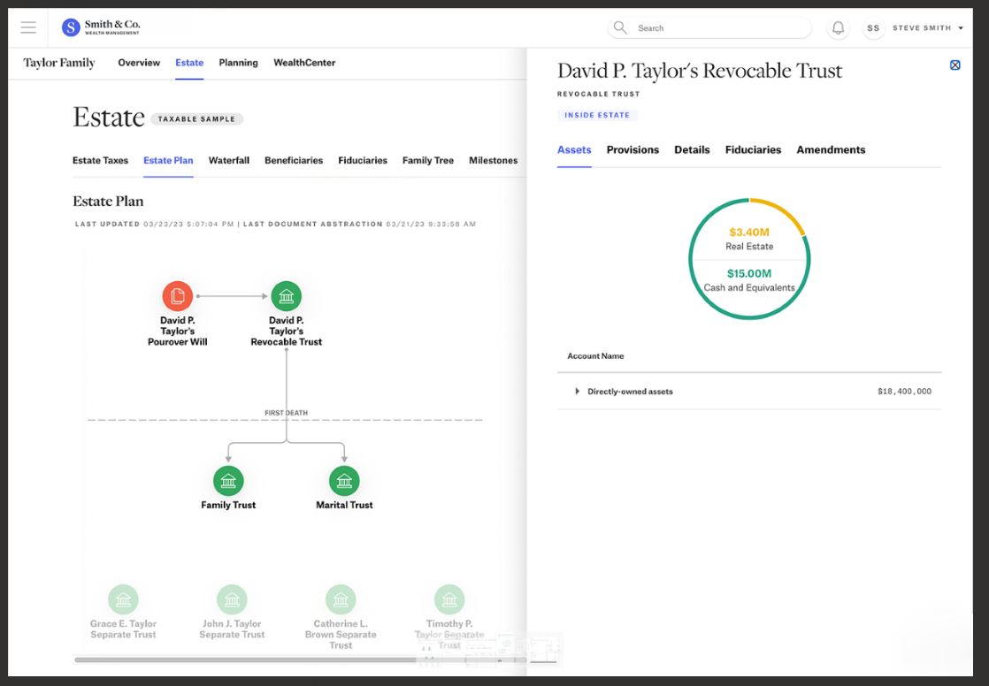Open the Amendments tab
Image resolution: width=989 pixels, height=686 pixels.
click(831, 149)
